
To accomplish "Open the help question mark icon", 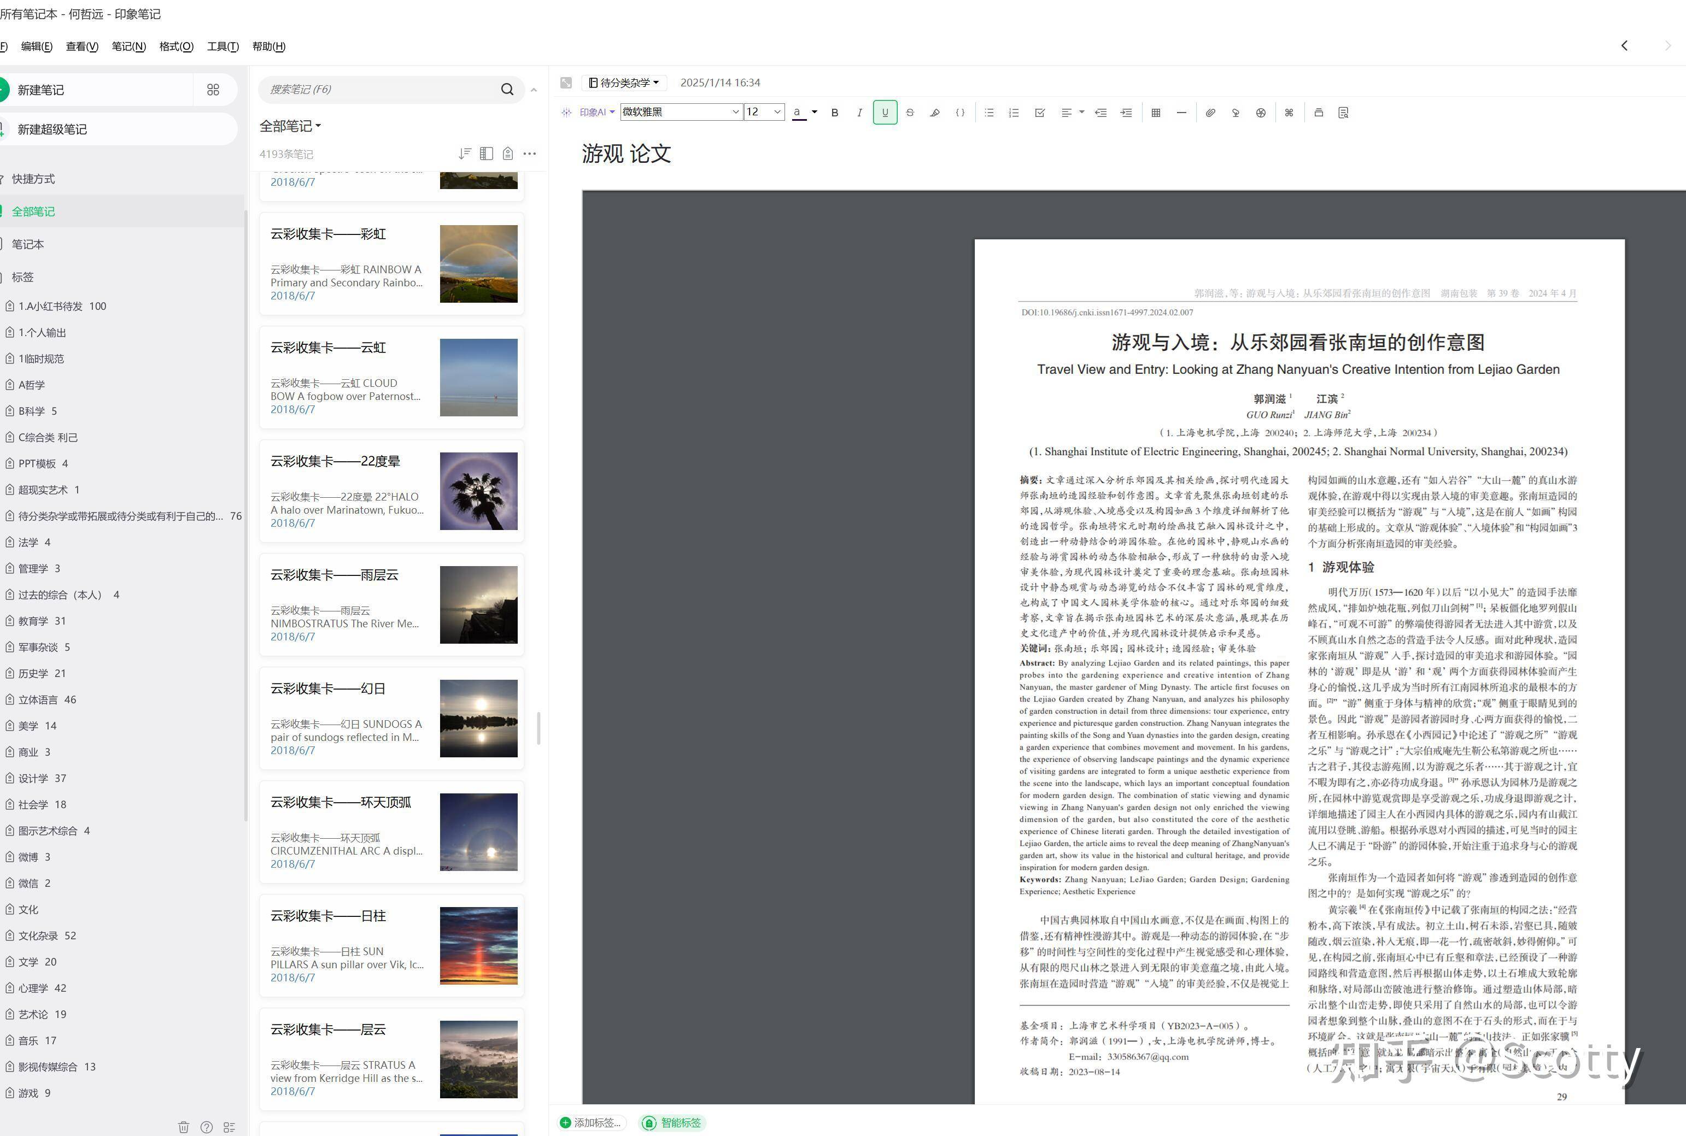I will click(x=207, y=1127).
